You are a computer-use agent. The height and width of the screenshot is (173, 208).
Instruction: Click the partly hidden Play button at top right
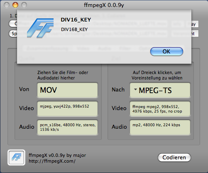coord(195,24)
